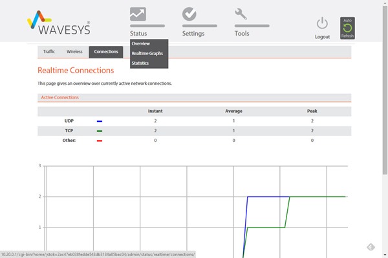Click the green TCP legend swatch
This screenshot has height=258, width=388.
(x=100, y=131)
